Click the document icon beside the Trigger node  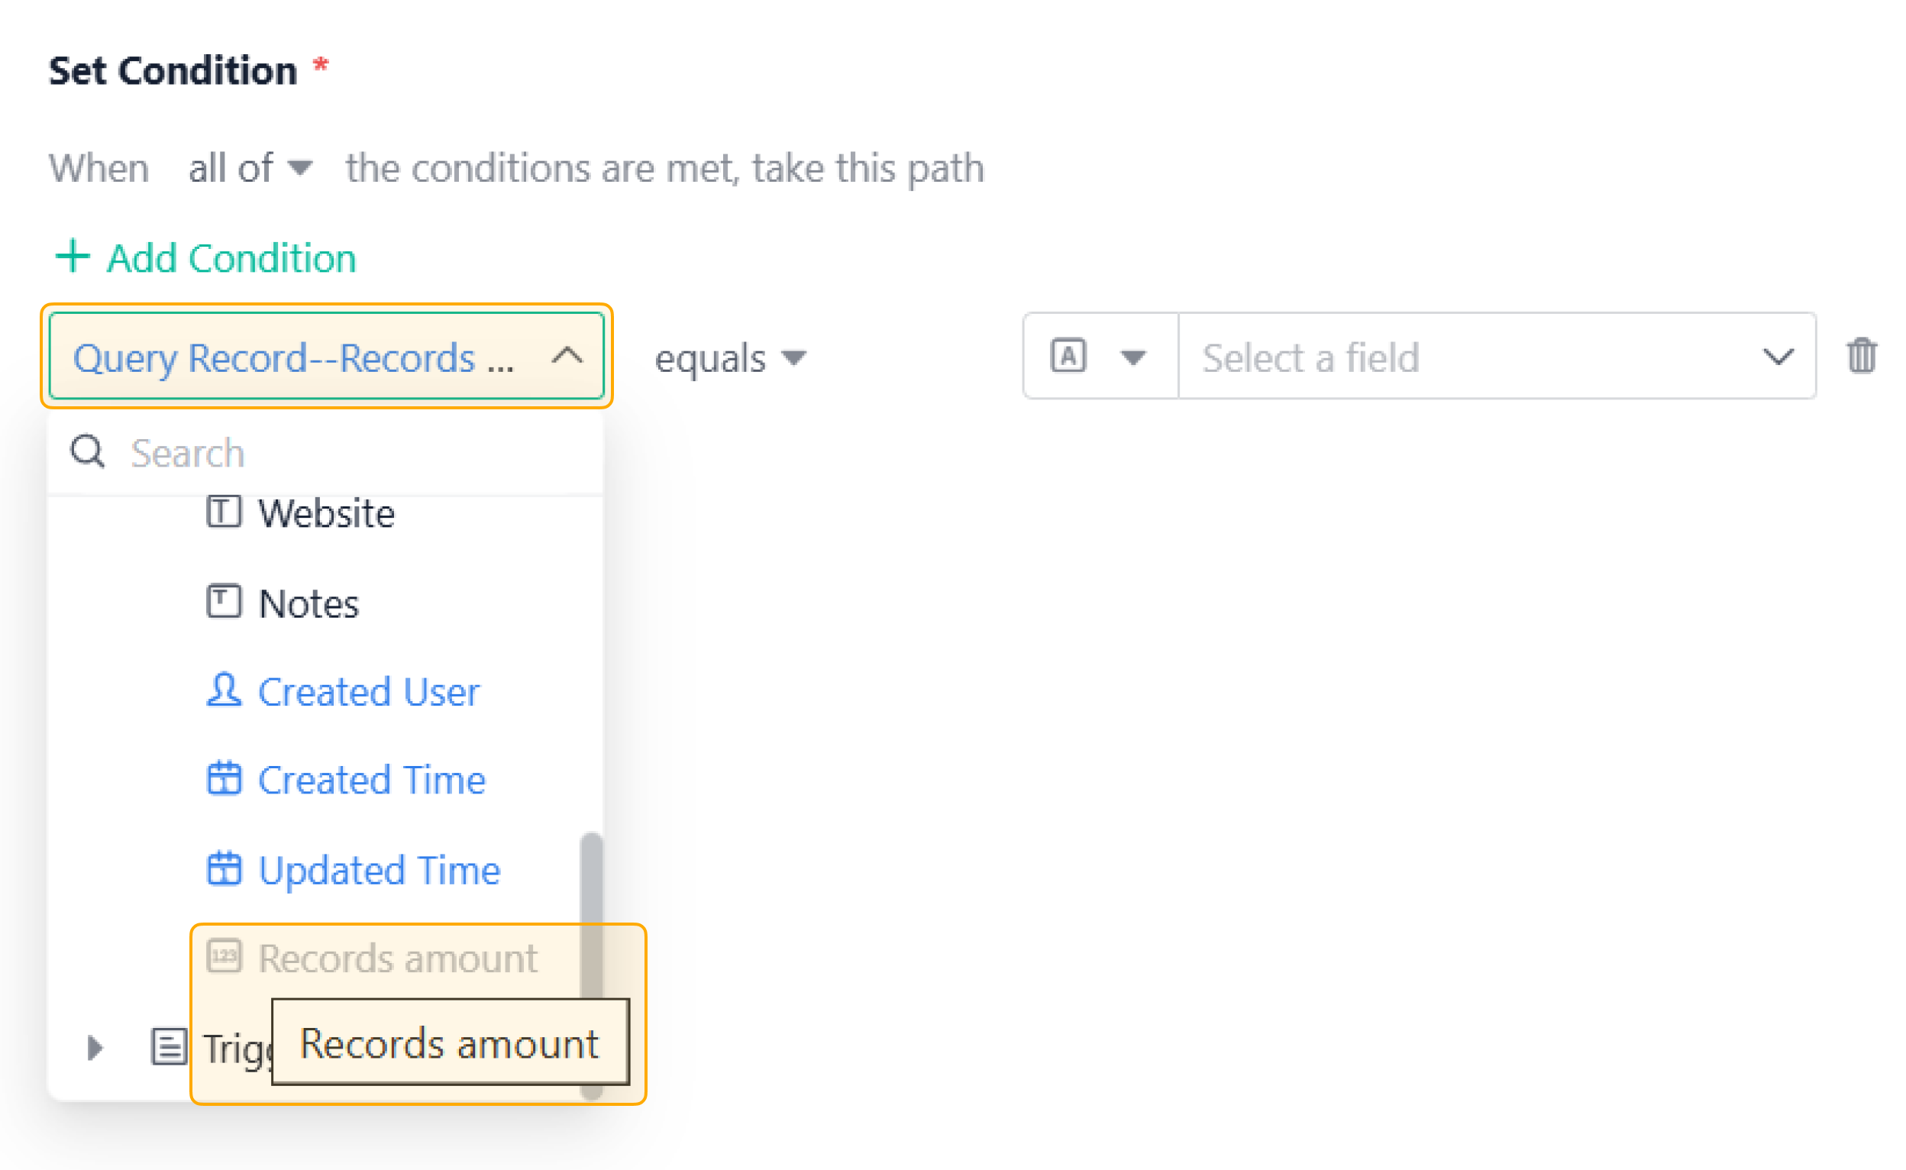pos(169,1048)
